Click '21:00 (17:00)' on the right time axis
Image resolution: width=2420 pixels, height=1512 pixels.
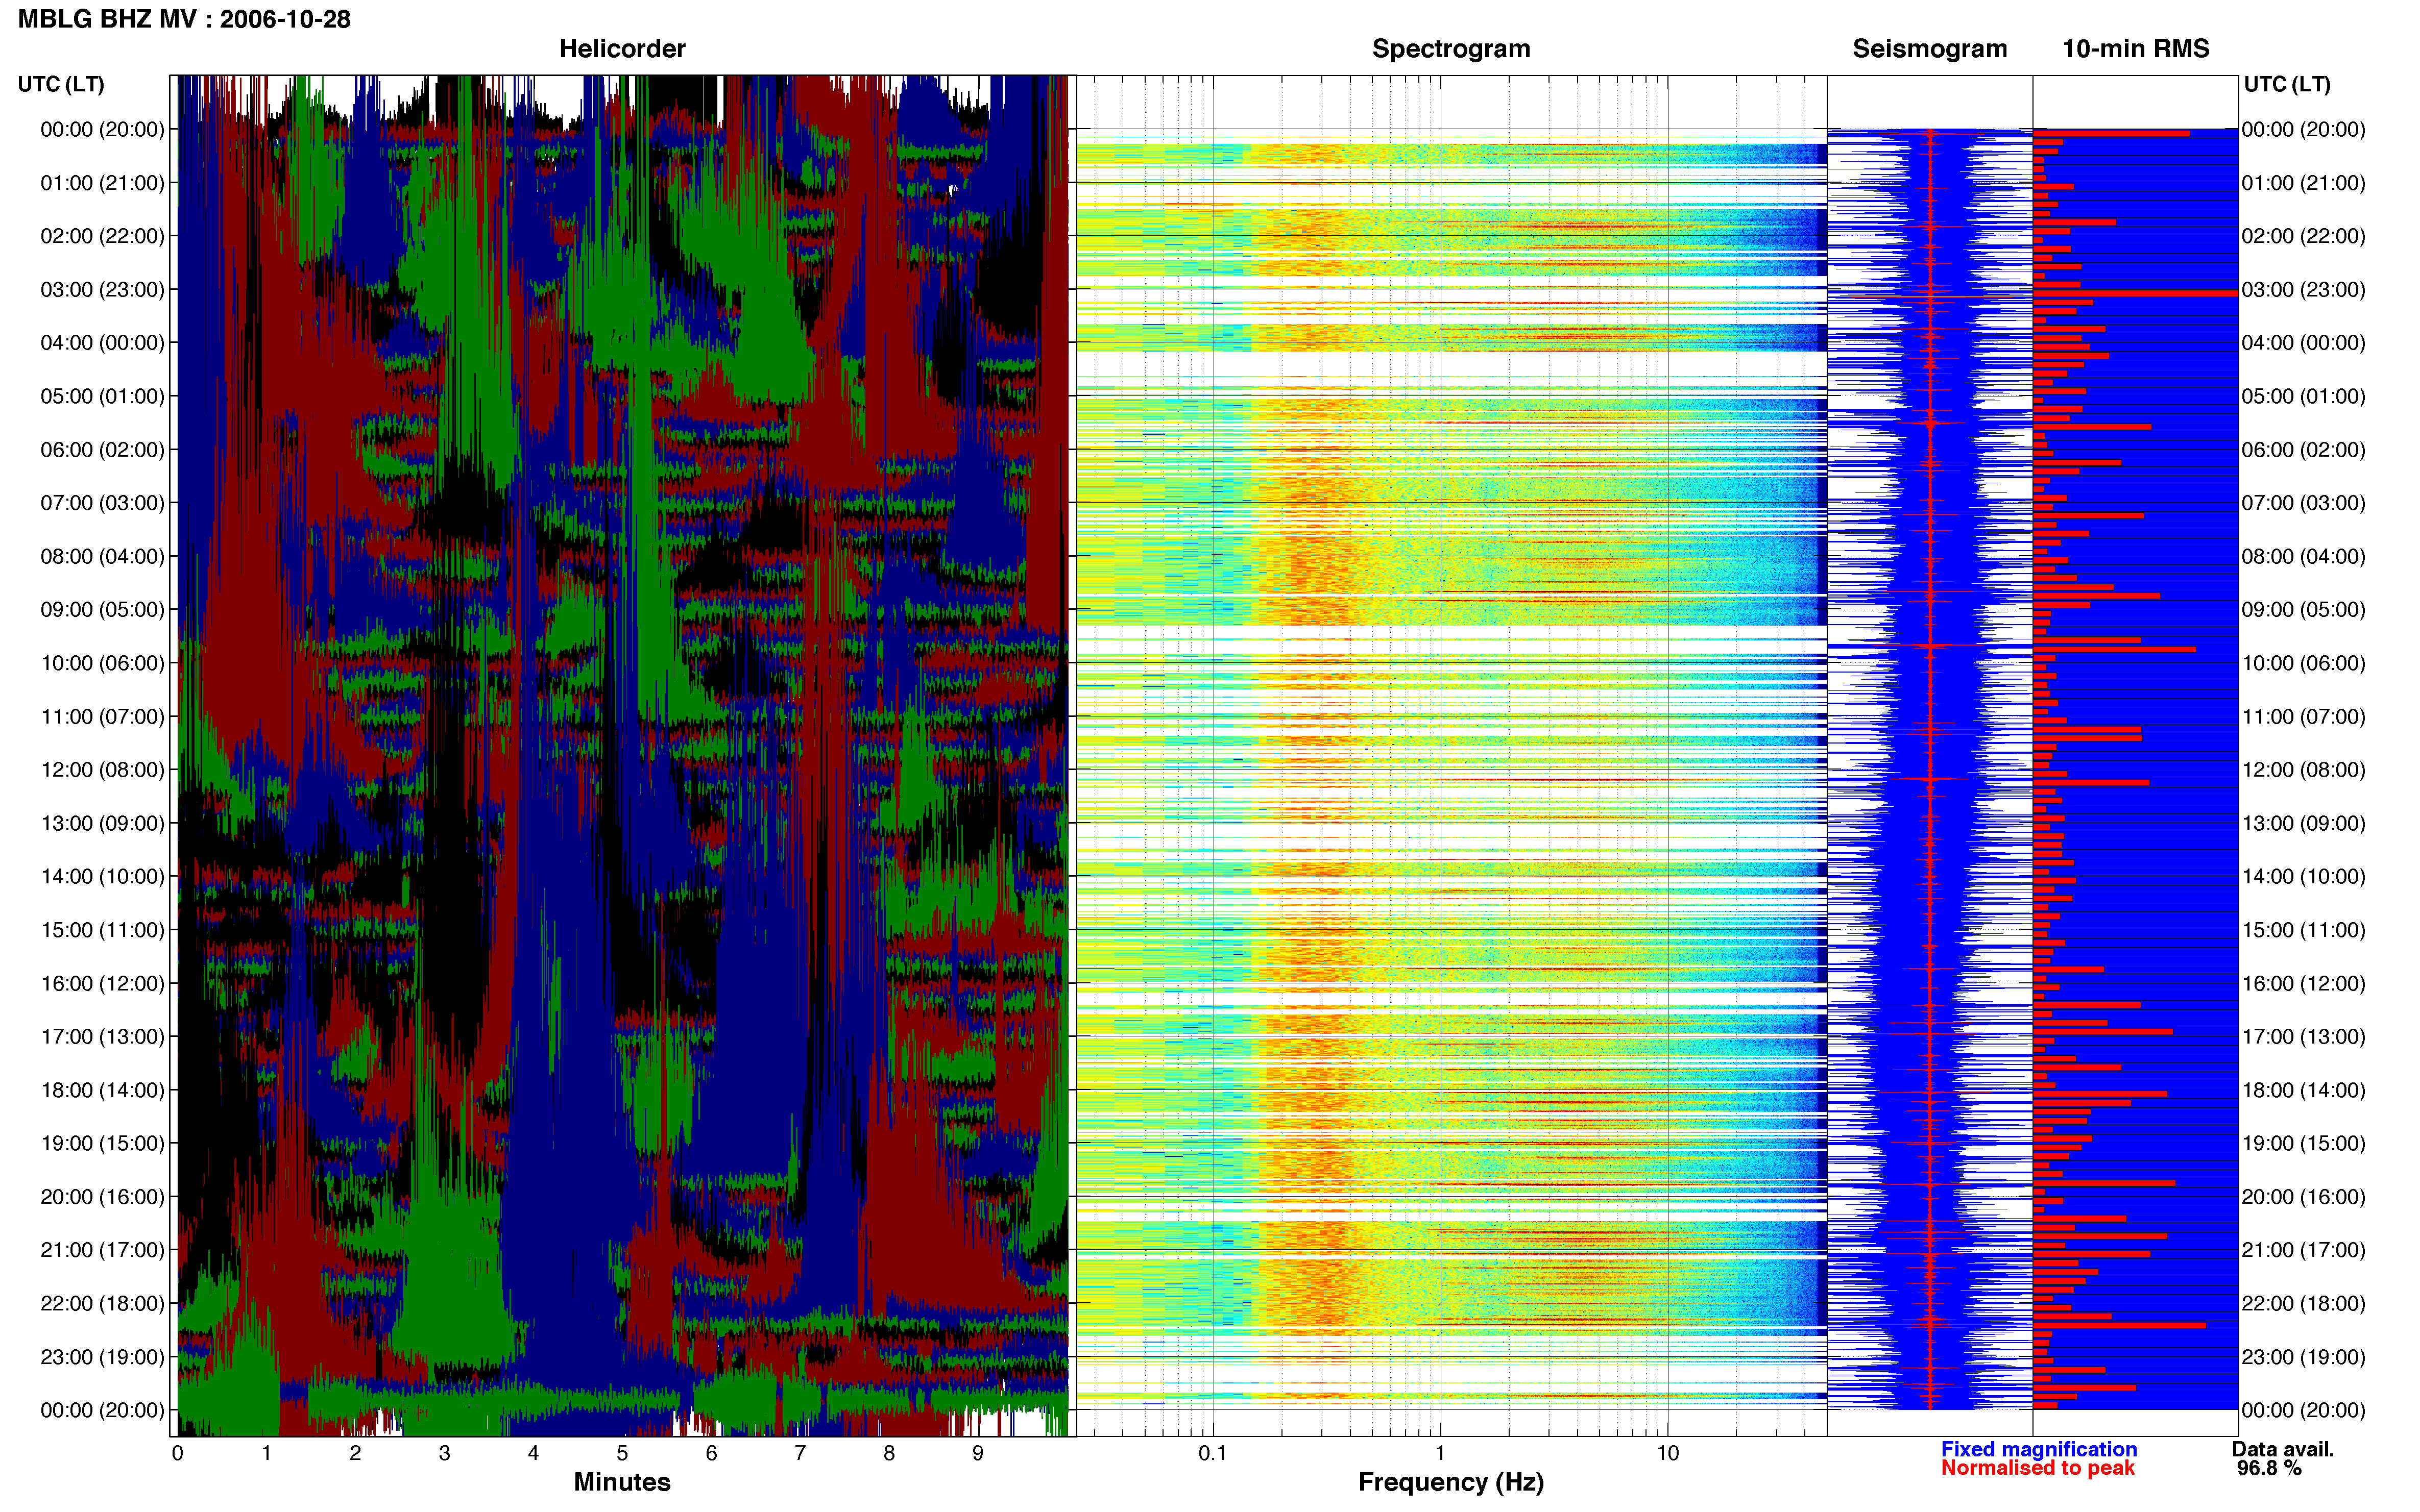2303,1250
